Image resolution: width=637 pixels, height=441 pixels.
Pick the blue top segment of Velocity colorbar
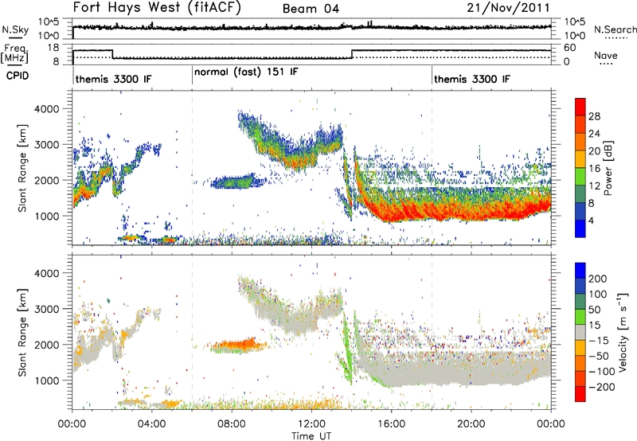coord(580,270)
